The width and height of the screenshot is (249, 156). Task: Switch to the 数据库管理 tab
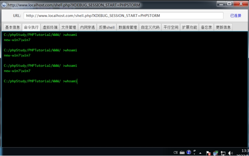click(128, 27)
